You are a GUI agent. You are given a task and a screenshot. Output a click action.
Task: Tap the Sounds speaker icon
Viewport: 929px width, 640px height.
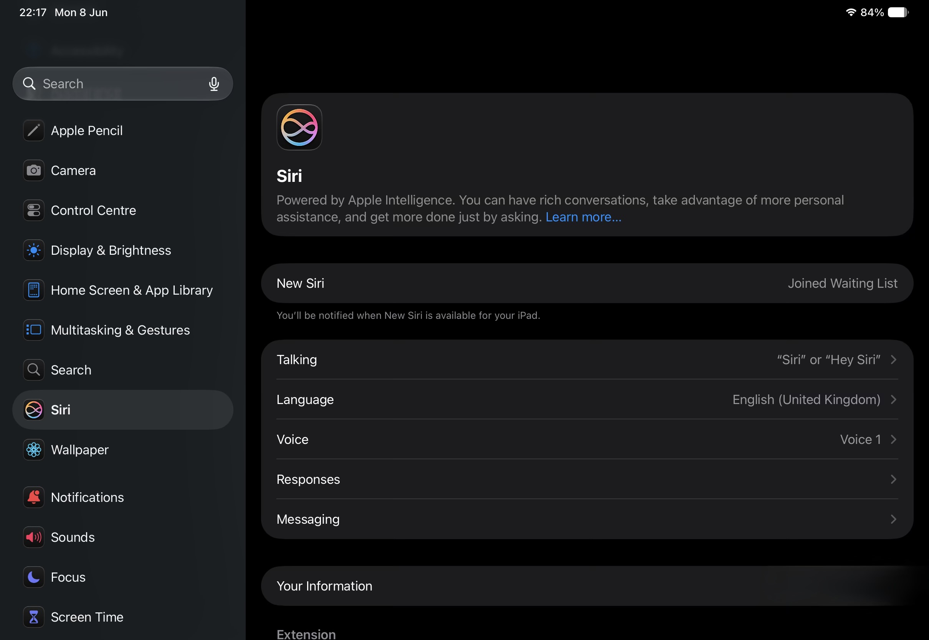point(34,537)
